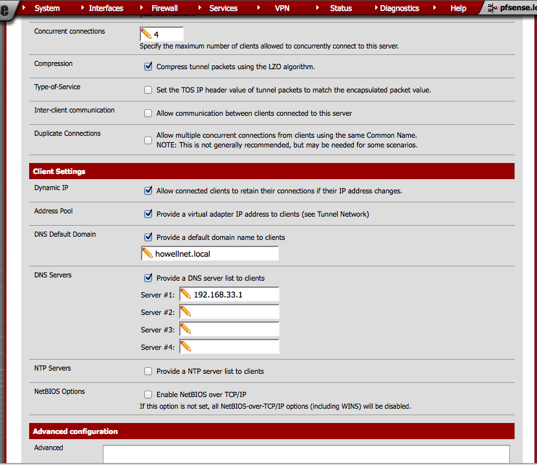Click the DNS Server #3 input field
This screenshot has height=465, width=537.
pyautogui.click(x=229, y=329)
